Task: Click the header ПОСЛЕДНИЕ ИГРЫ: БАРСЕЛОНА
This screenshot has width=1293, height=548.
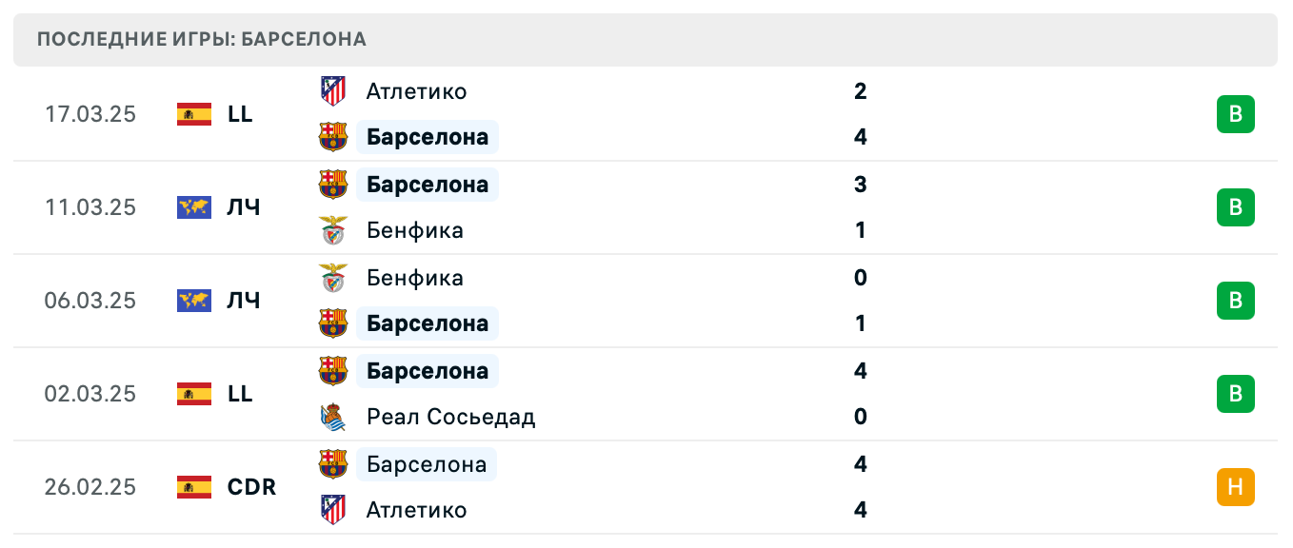Action: [200, 40]
